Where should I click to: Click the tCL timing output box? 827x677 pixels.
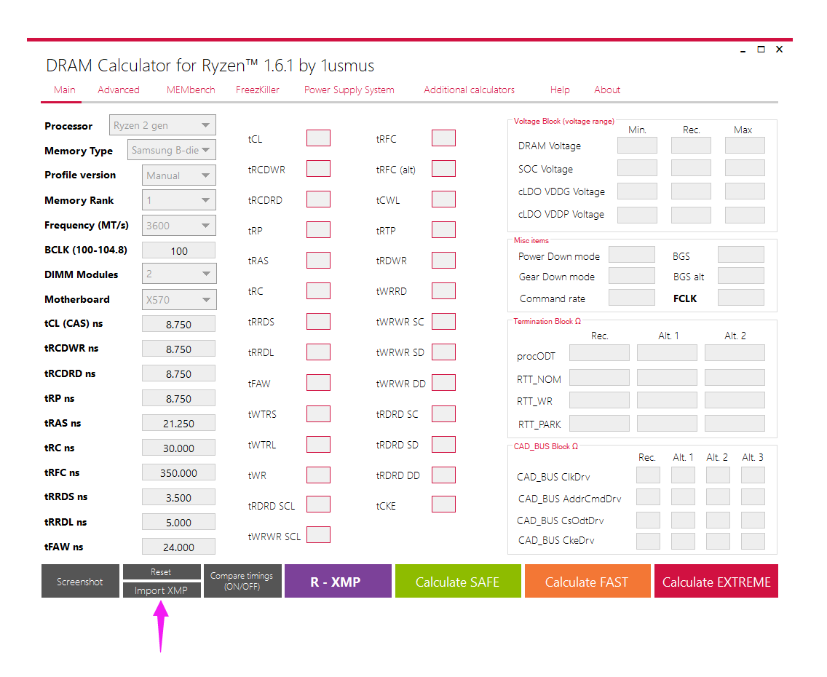click(x=319, y=138)
